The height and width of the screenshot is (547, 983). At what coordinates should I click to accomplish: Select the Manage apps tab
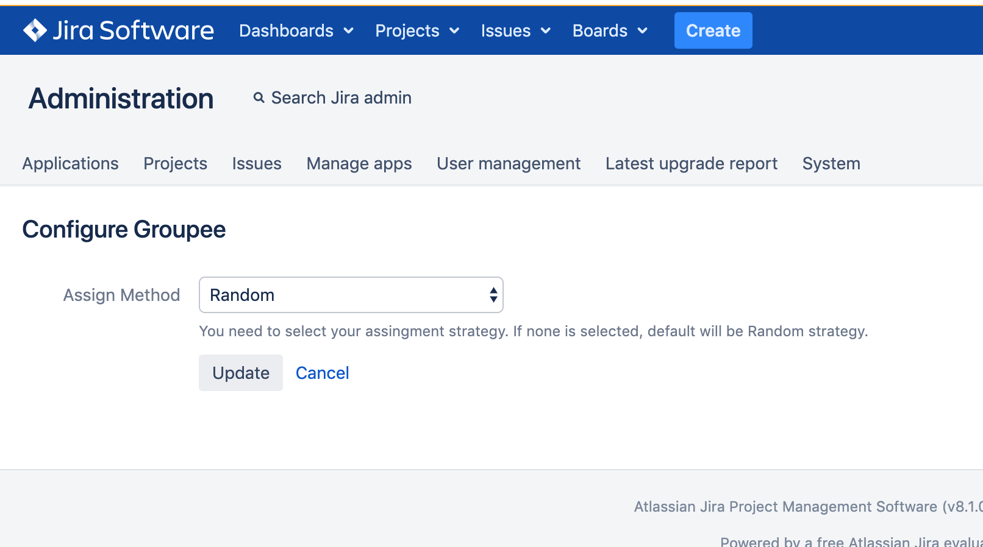pyautogui.click(x=359, y=163)
